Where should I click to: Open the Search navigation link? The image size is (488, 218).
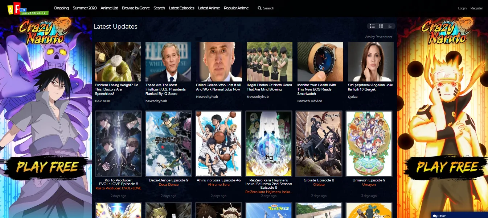tap(159, 8)
